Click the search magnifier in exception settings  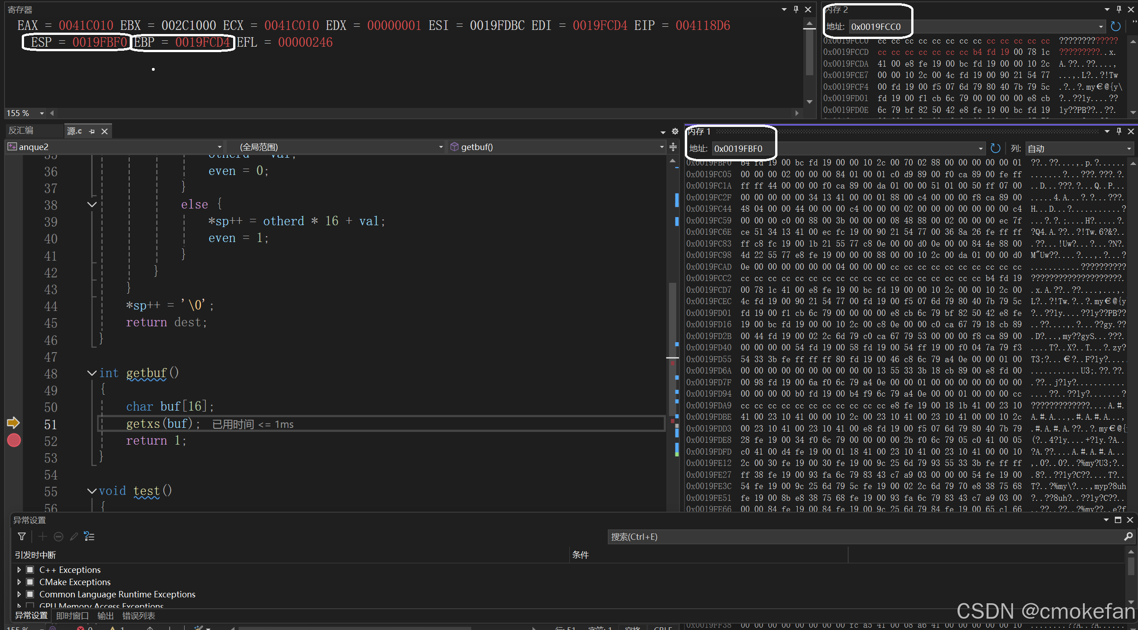click(1128, 537)
